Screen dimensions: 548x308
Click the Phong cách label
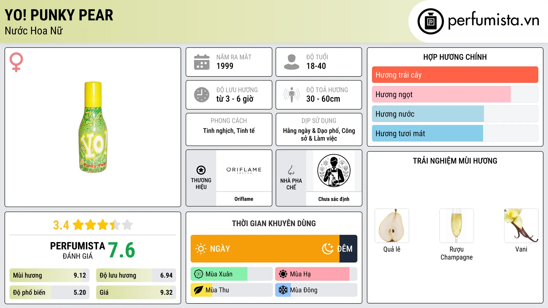point(229,121)
